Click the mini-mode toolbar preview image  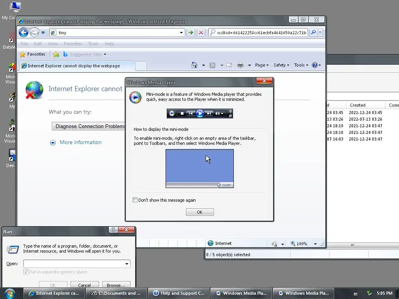(200, 113)
